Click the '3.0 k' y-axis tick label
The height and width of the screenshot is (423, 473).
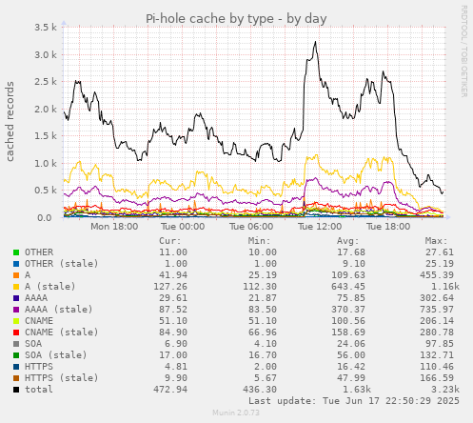[46, 54]
